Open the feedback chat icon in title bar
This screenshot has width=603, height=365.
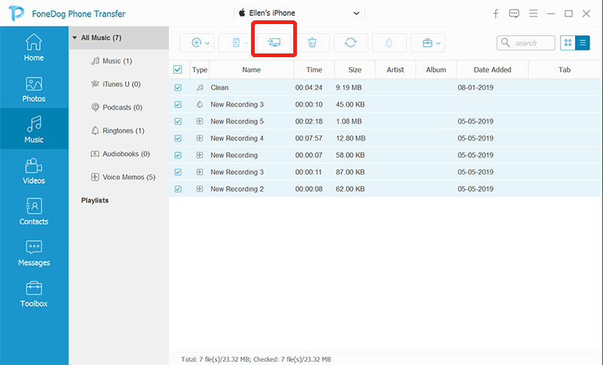tap(514, 14)
